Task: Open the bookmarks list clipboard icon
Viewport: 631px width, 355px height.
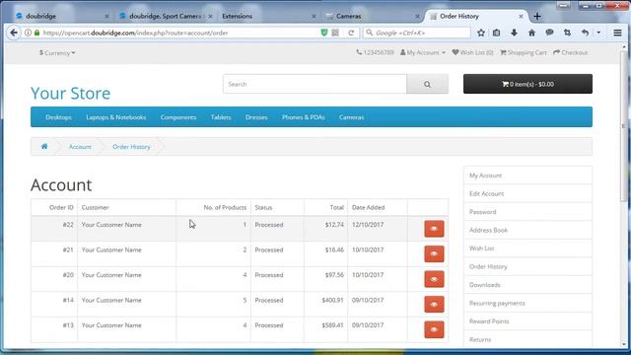Action: tap(496, 33)
